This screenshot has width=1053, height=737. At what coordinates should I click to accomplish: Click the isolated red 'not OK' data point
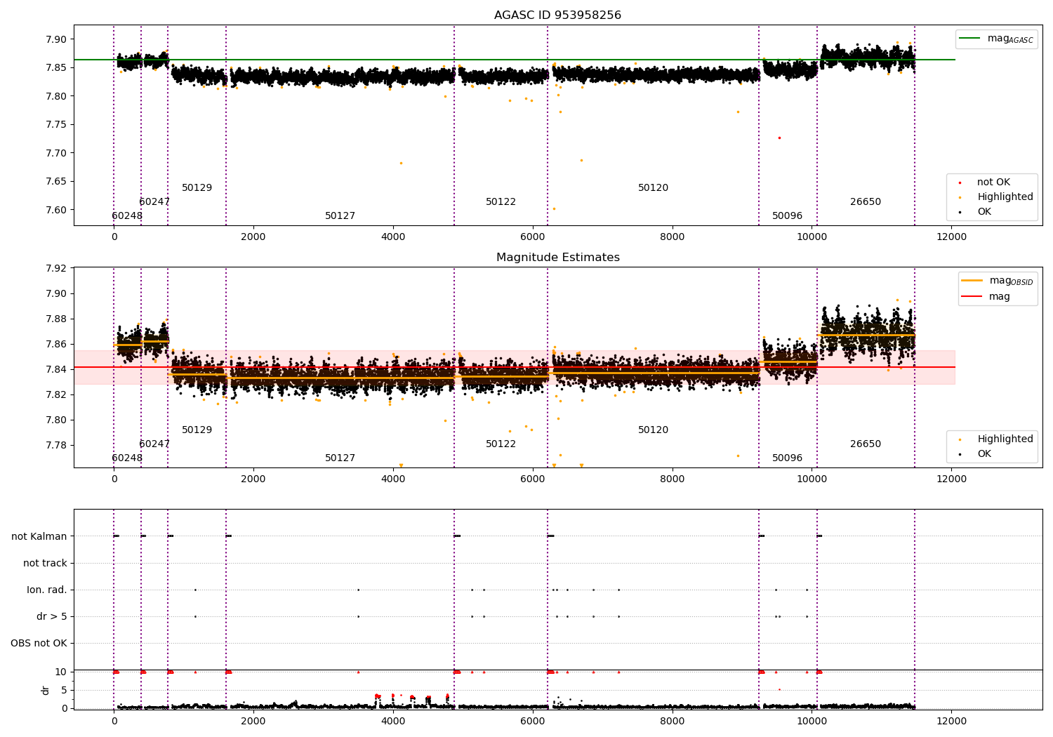pos(779,138)
